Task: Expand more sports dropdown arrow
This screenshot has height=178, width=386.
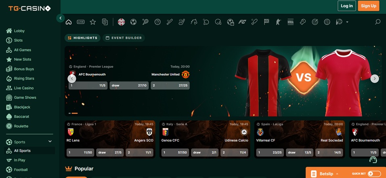Action: point(347,22)
